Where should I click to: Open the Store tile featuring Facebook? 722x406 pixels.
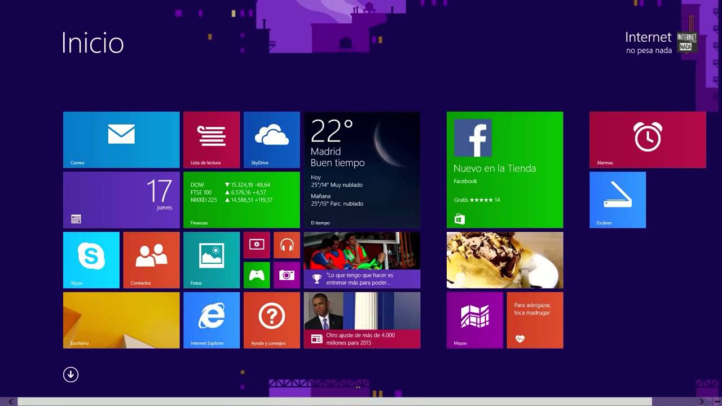click(x=505, y=170)
